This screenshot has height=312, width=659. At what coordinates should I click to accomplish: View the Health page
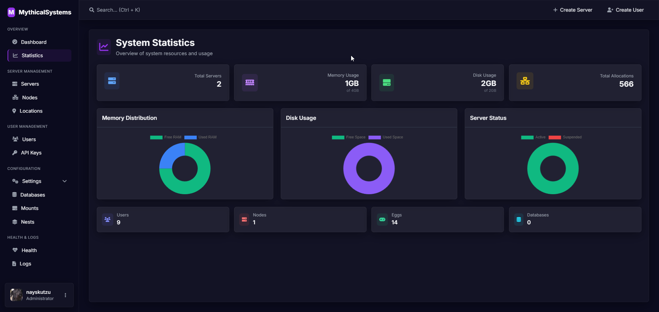[39, 250]
